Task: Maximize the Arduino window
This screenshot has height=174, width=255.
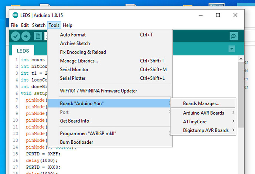Action: (x=218, y=15)
